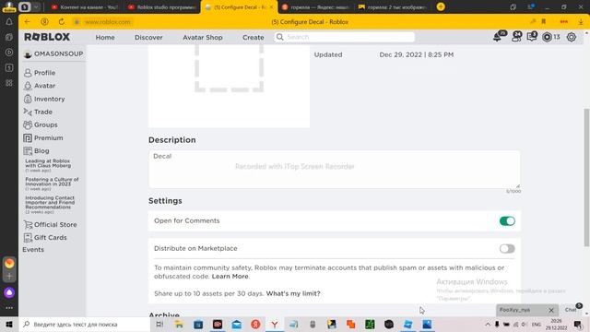Show hidden system tray icons chevron

coord(488,324)
